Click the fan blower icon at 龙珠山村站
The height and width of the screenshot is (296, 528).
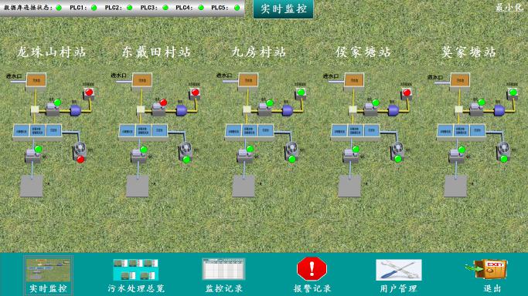tap(80, 150)
